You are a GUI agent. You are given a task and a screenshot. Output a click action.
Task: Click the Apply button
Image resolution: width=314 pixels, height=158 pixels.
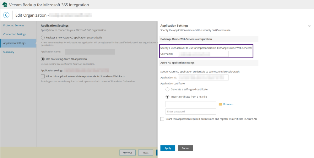(168, 148)
